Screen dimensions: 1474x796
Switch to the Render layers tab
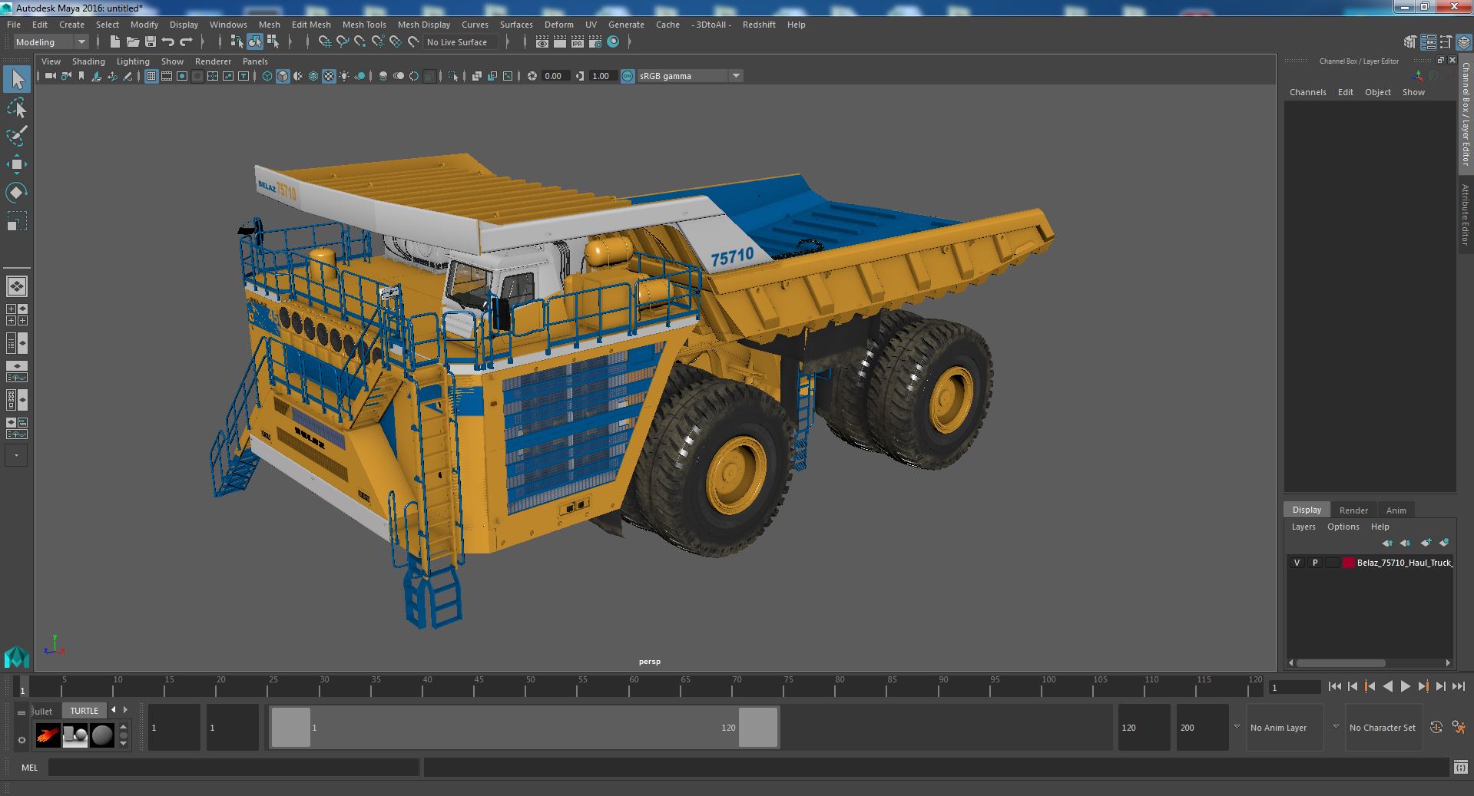pos(1353,510)
